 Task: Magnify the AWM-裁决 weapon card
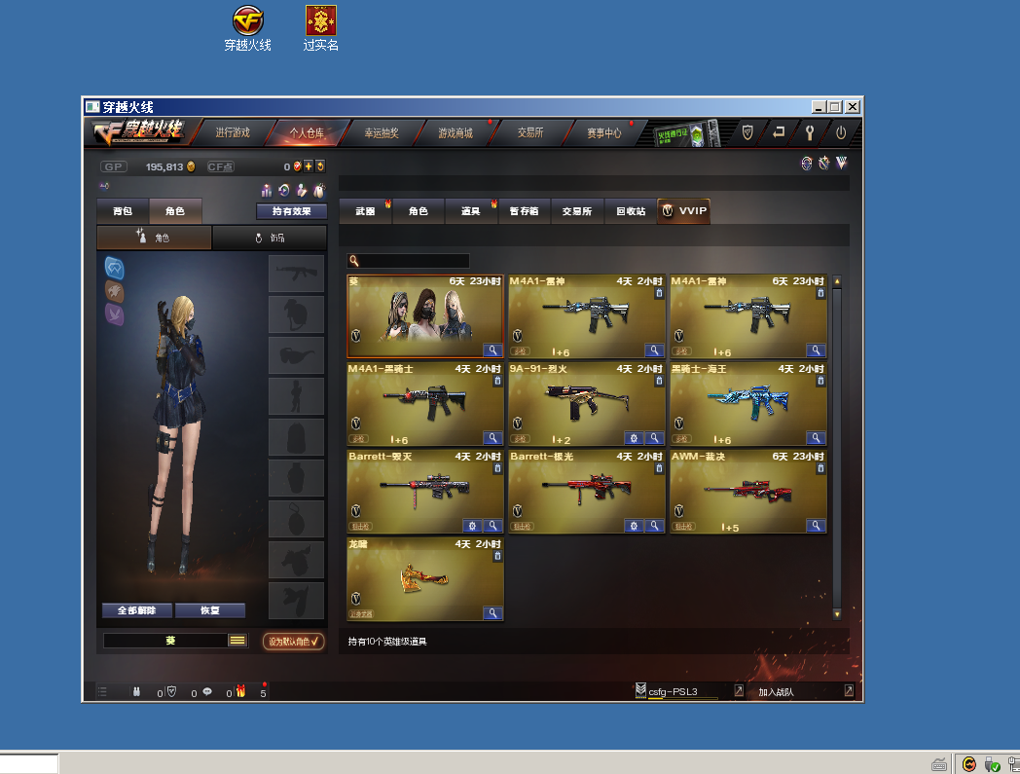815,526
